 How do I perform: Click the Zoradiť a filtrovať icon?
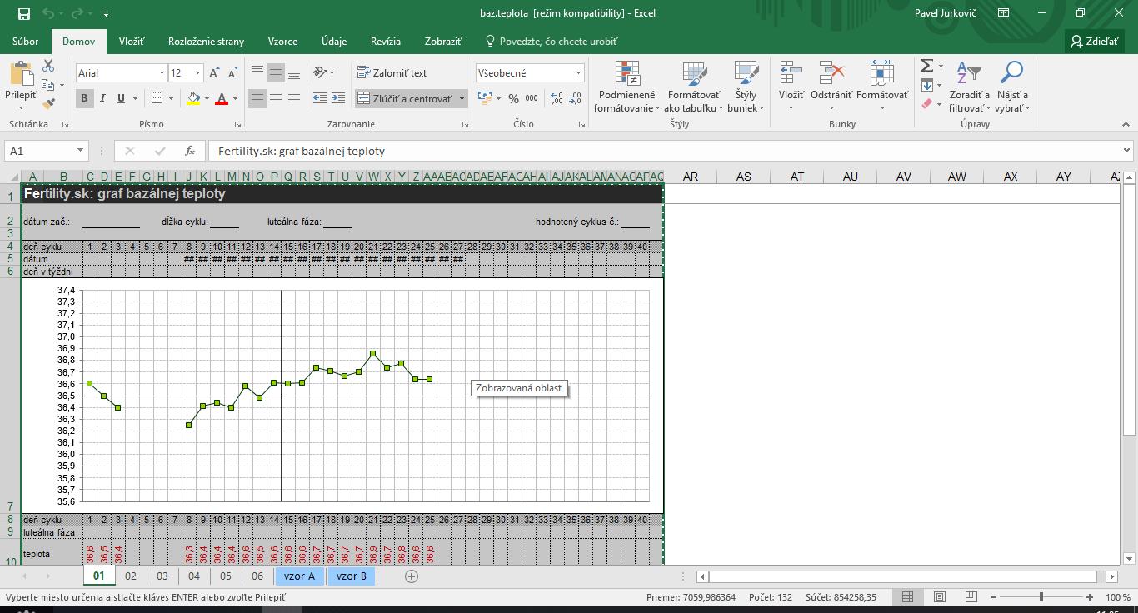[968, 75]
